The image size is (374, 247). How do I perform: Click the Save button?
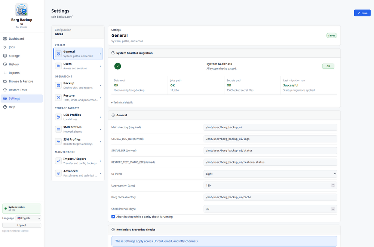362,13
